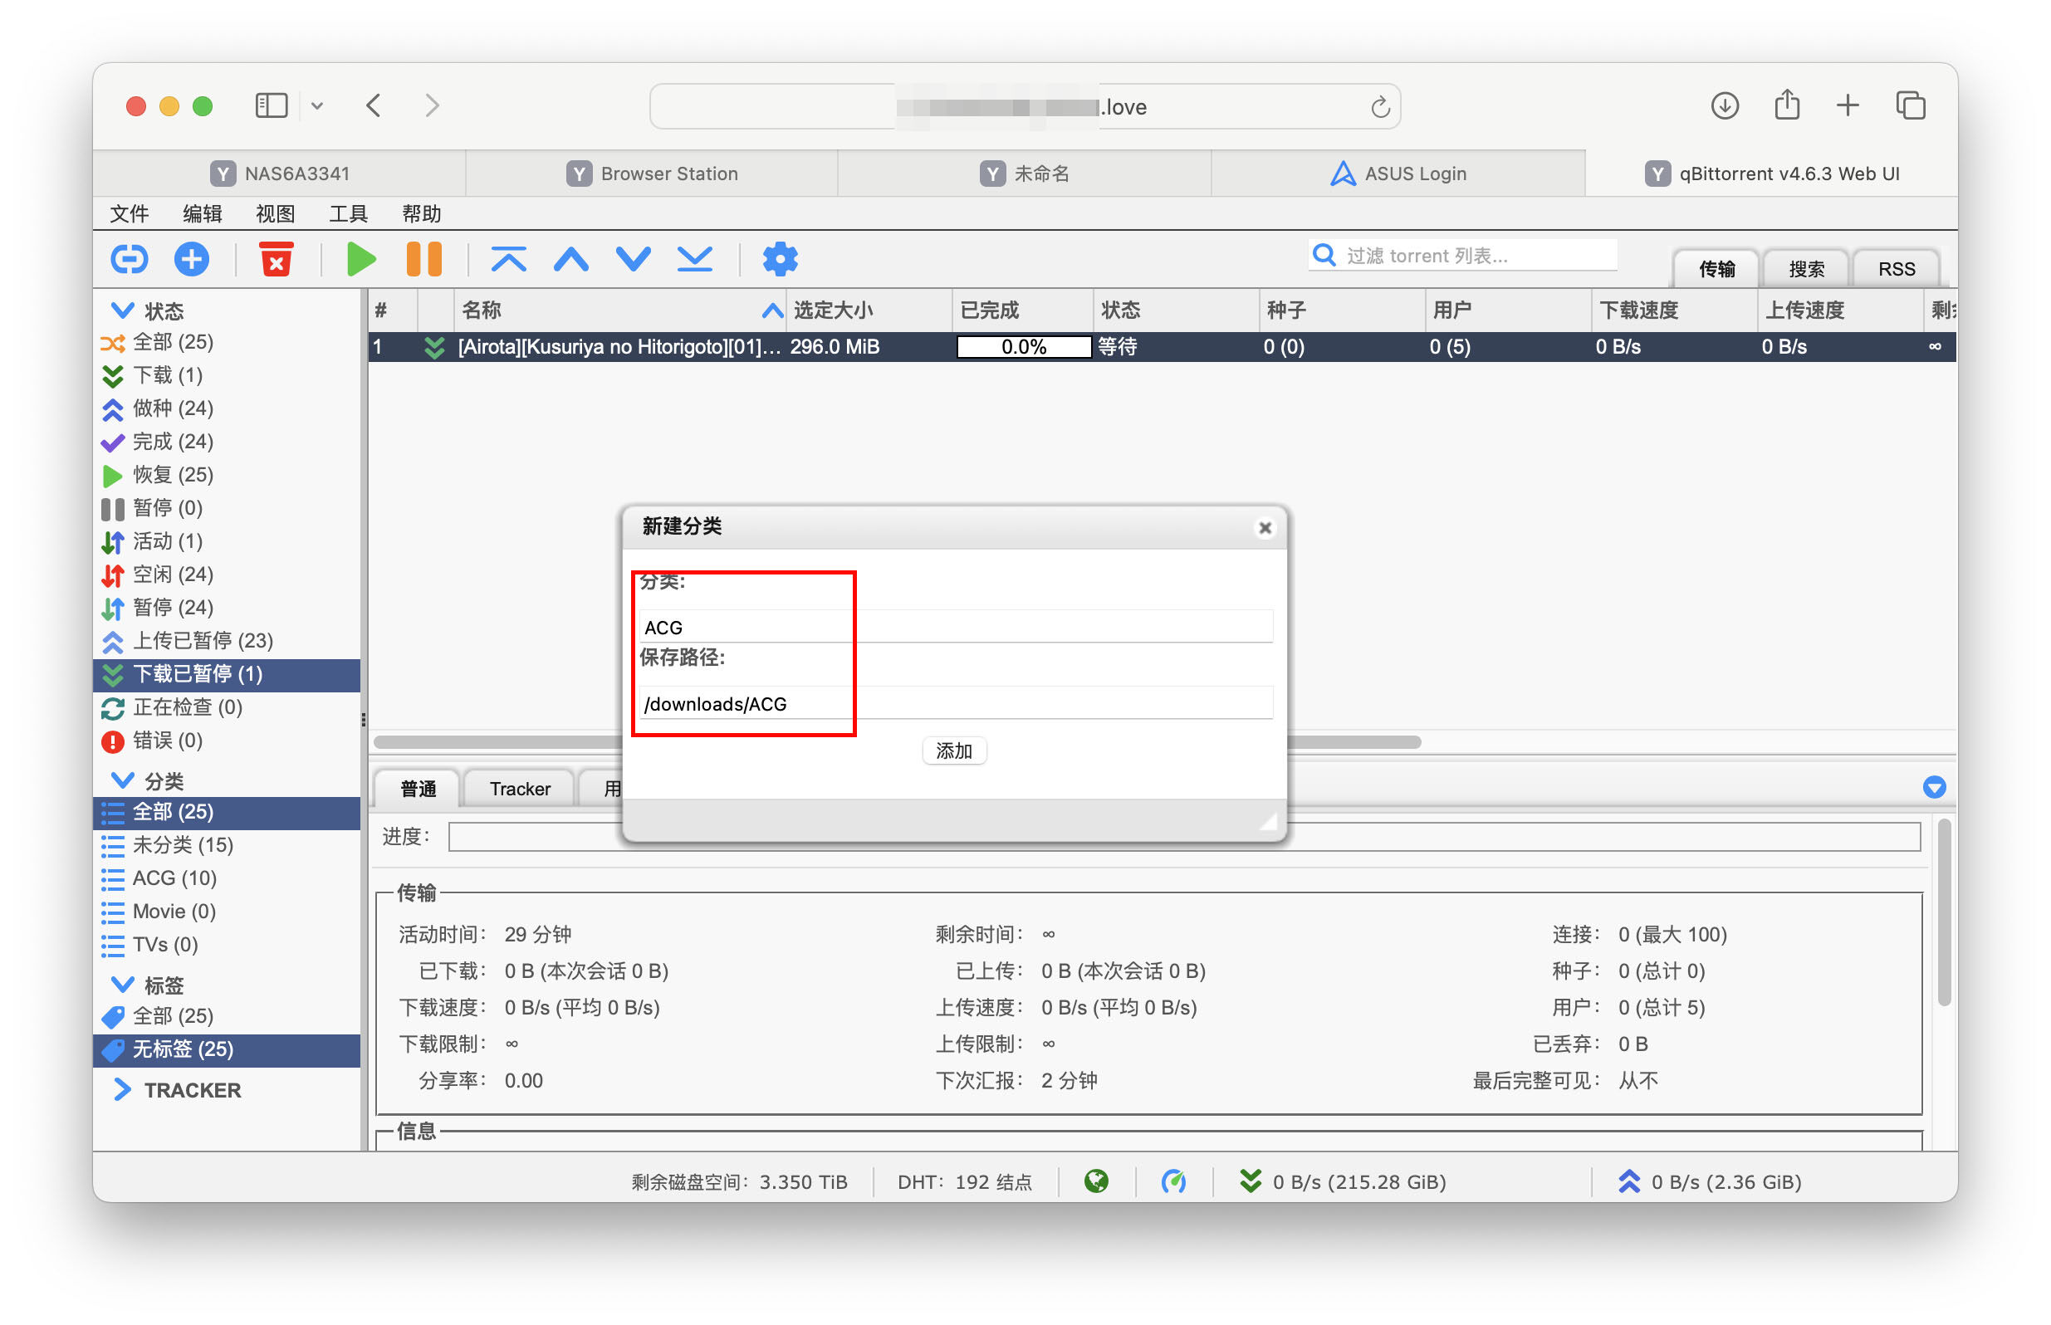Image resolution: width=2051 pixels, height=1325 pixels.
Task: Click the add torrent link icon
Action: [129, 259]
